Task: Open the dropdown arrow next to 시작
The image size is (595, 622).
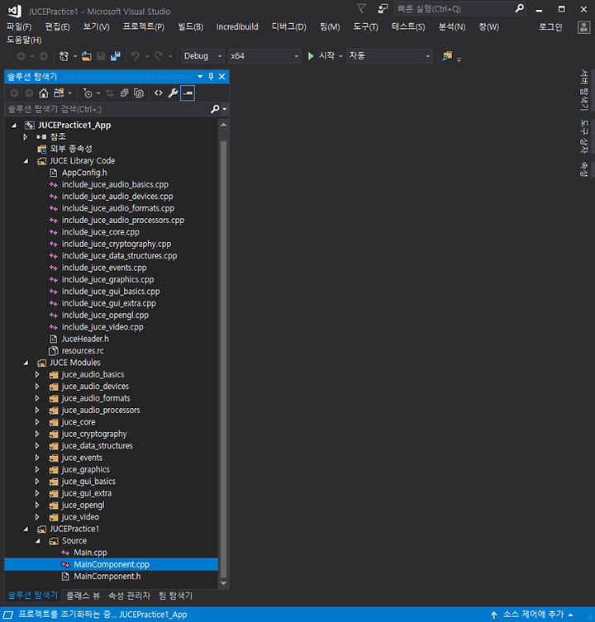Action: pos(340,56)
